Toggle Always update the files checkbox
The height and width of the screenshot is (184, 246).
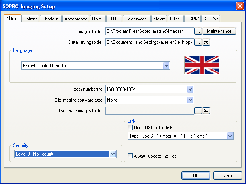click(x=130, y=156)
